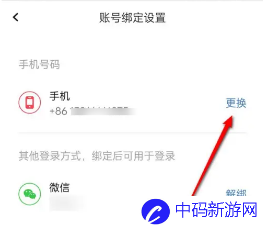
Task: Click the +86 country code prefix
Action: tap(59, 111)
